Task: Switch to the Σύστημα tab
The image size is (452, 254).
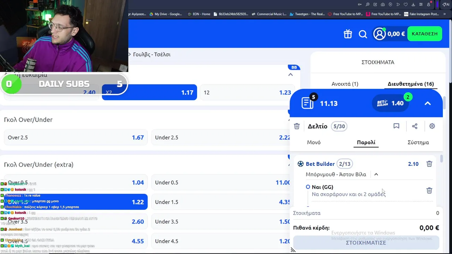Action: click(418, 142)
